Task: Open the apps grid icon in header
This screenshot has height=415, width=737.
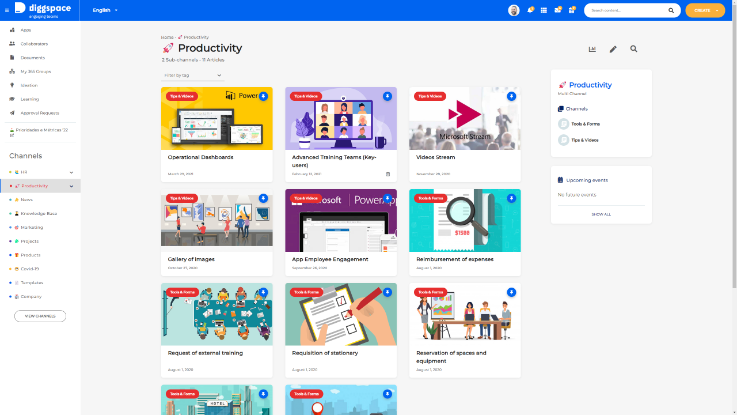Action: pos(544,10)
